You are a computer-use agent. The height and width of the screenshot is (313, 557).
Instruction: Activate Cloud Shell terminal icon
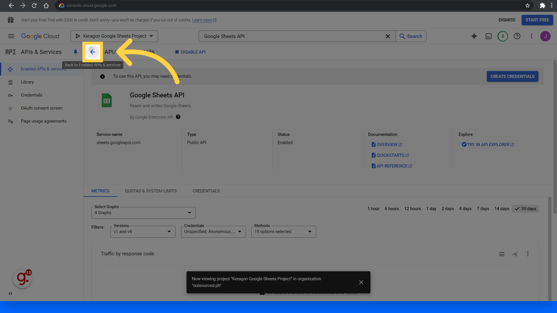coord(489,36)
